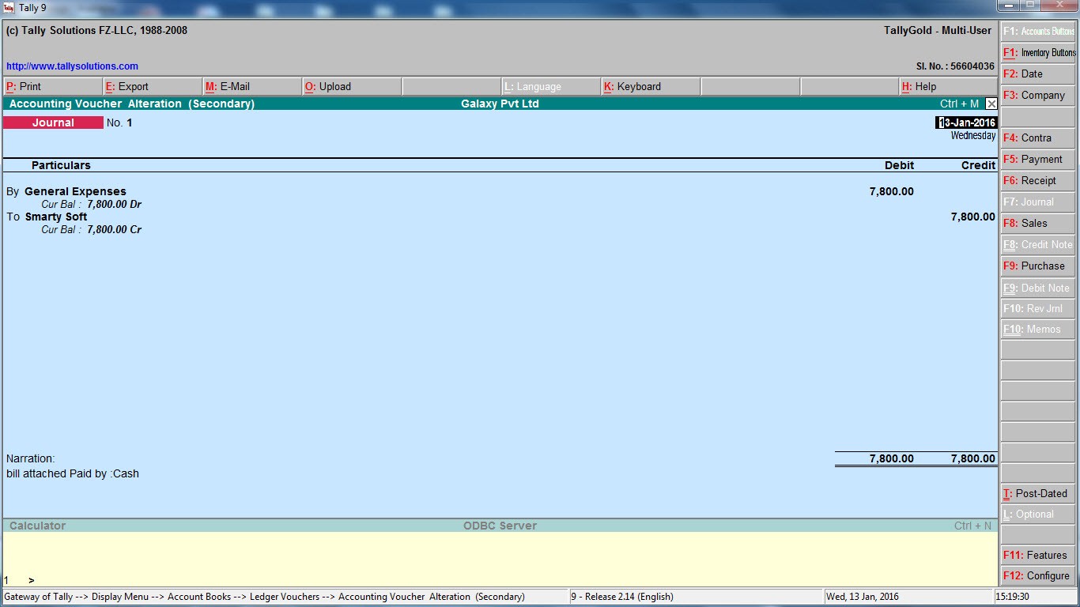
Task: Select the General Expenses ledger entry
Action: [x=75, y=191]
